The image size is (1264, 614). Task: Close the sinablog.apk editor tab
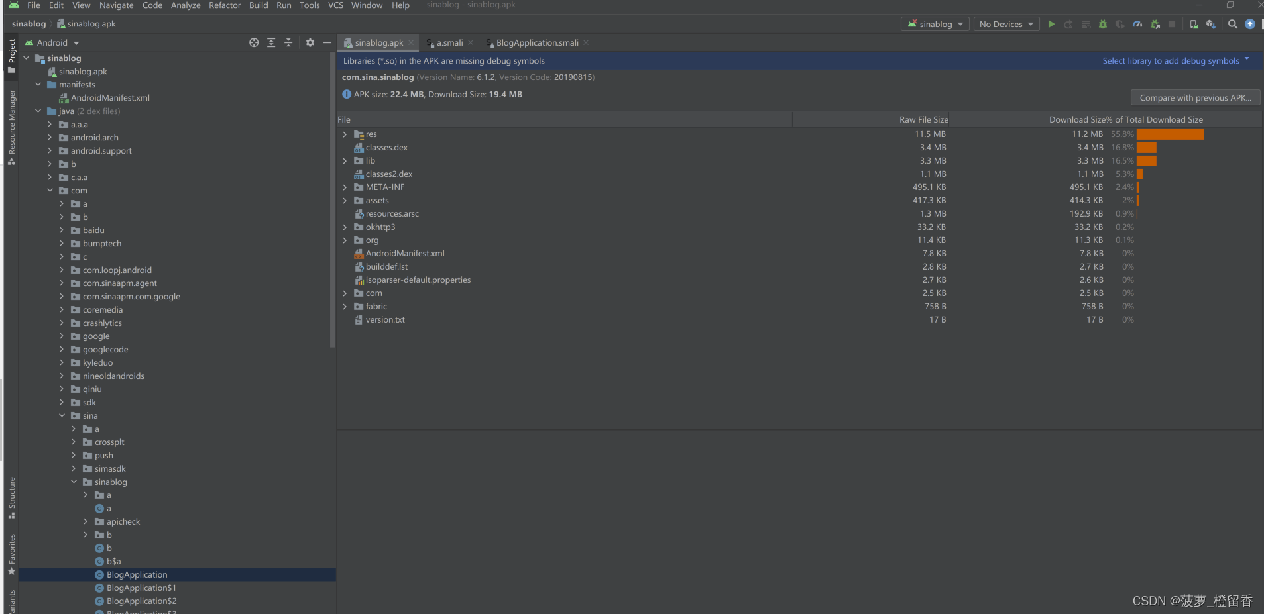pos(411,42)
